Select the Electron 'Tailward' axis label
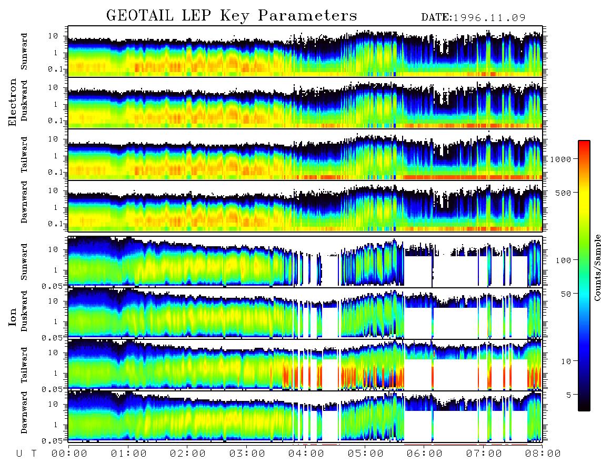The width and height of the screenshot is (601, 463). pos(24,155)
